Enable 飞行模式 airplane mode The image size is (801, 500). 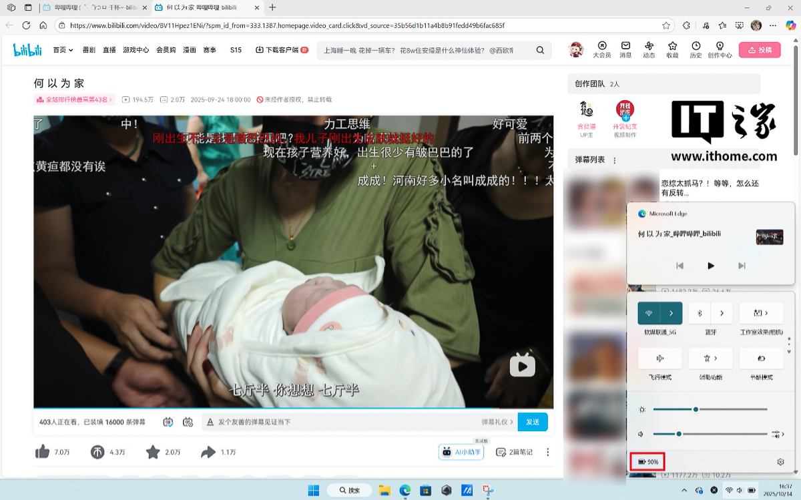tap(659, 358)
